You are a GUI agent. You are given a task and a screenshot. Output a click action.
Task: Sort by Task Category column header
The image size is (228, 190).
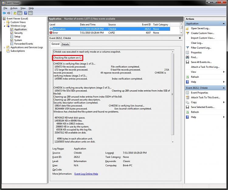[161, 25]
